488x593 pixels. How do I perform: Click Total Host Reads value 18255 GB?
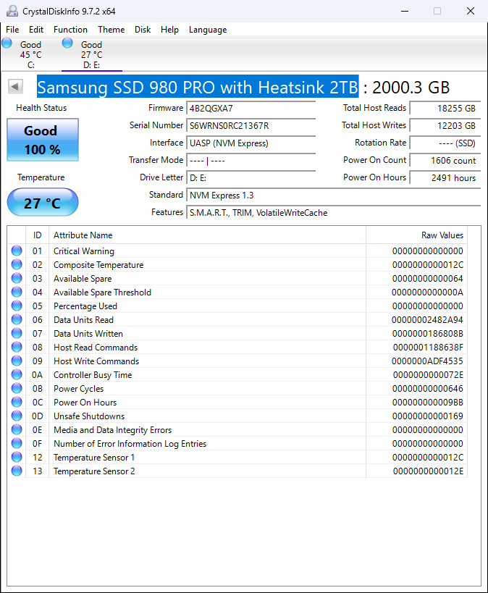[445, 108]
